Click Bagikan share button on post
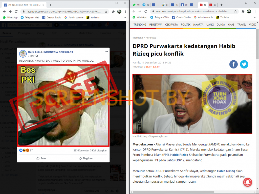Image resolution: width=259 pixels, height=194 pixels. [x=85, y=158]
